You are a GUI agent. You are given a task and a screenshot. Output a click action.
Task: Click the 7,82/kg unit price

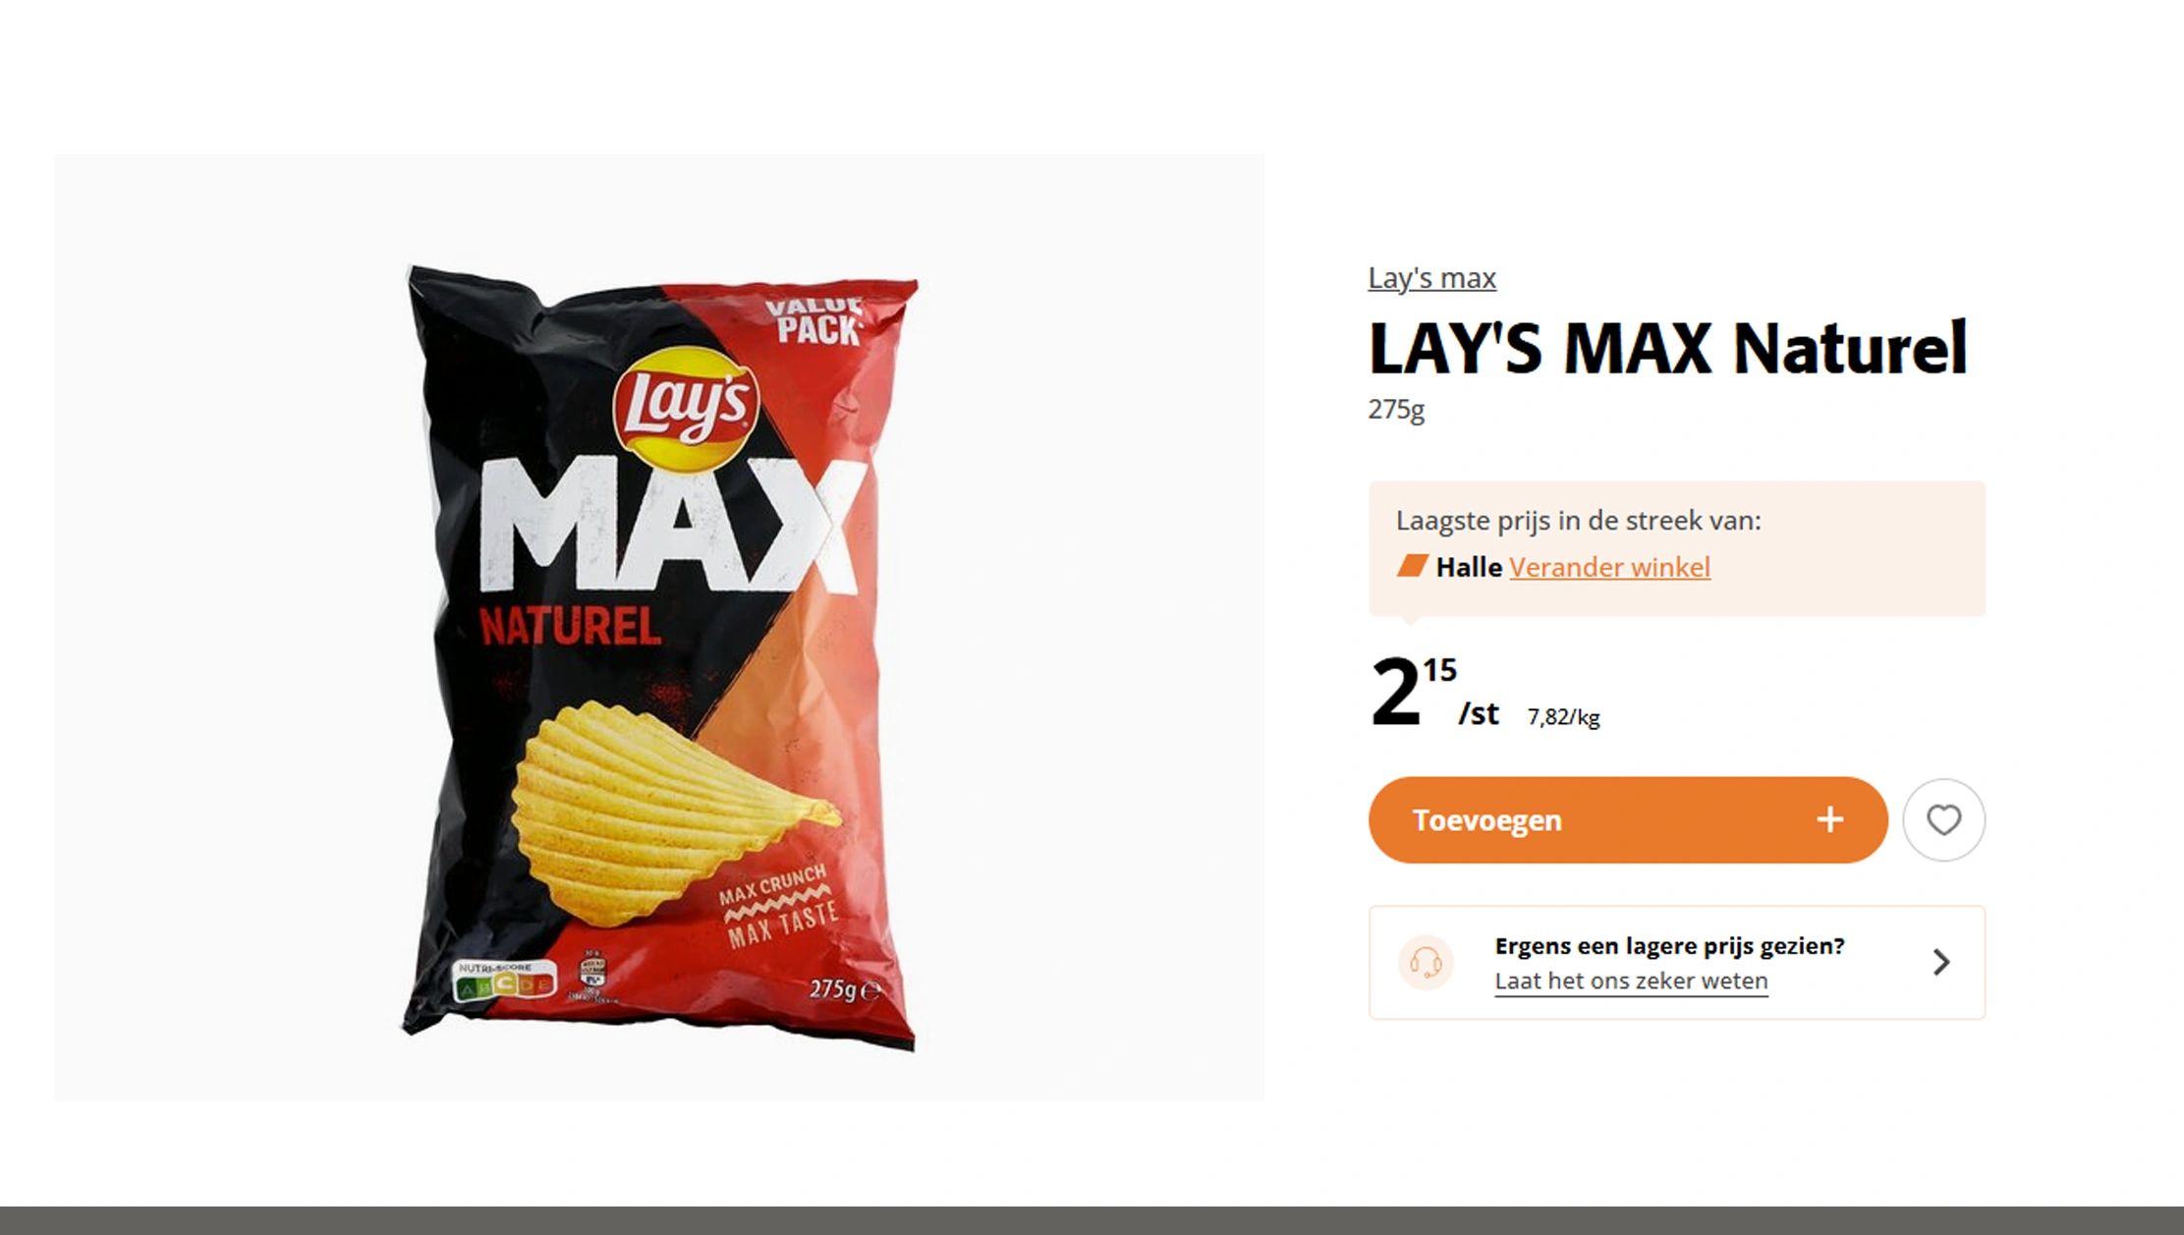coord(1563,717)
